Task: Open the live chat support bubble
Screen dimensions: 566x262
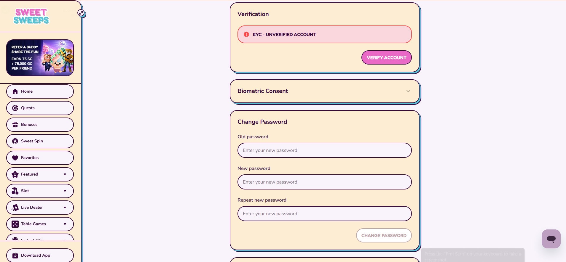Action: [551, 239]
